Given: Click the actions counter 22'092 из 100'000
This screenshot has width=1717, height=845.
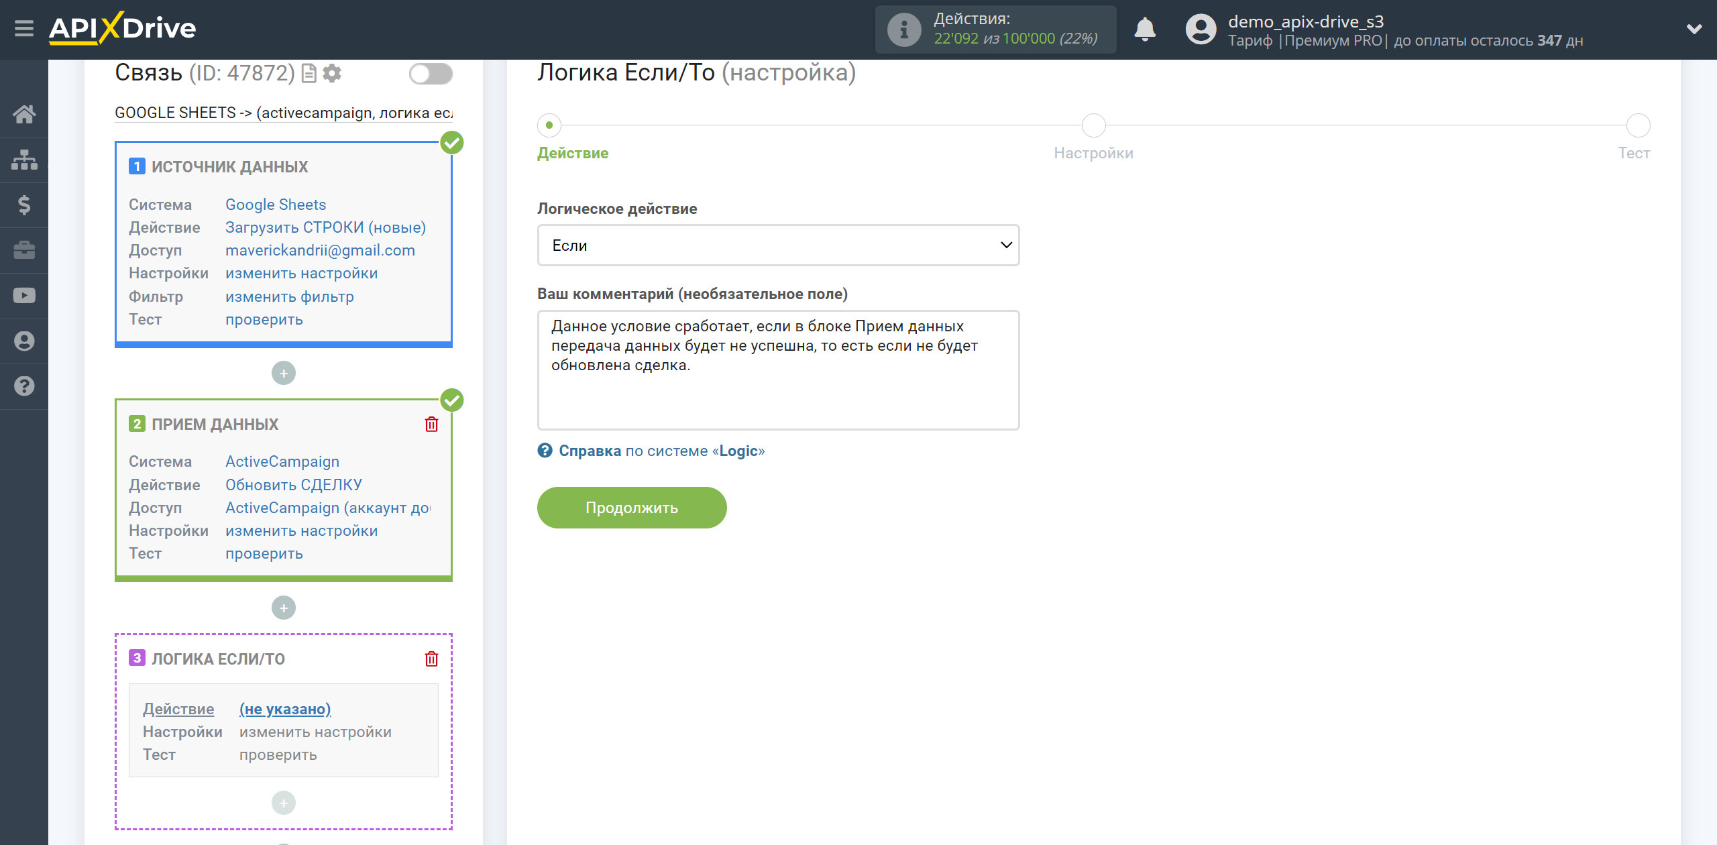Looking at the screenshot, I should click(1015, 39).
